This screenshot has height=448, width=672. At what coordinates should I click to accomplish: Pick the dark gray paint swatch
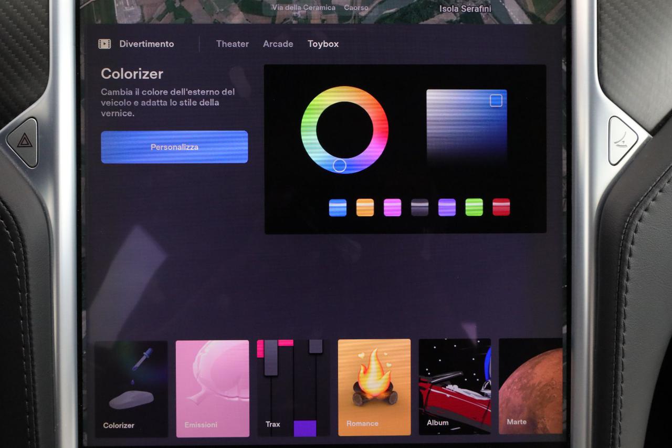click(419, 207)
